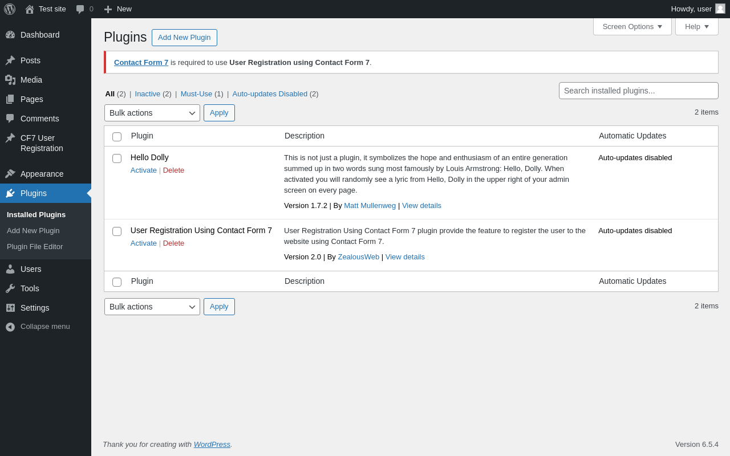Expand the Screen Options panel
This screenshot has width=730, height=456.
click(632, 26)
